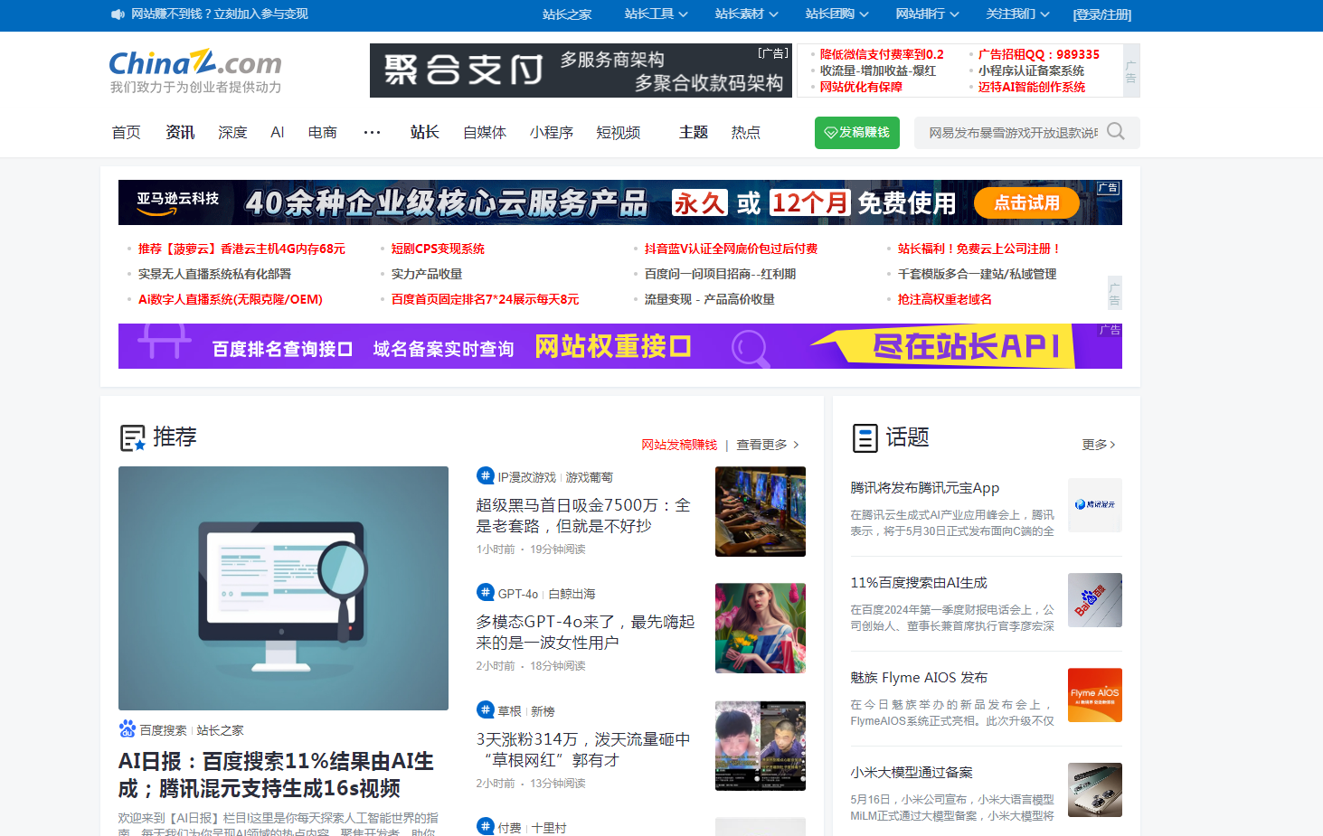The width and height of the screenshot is (1323, 836).
Task: Click the Baidu paw icon beside 百度搜索
Action: [128, 728]
